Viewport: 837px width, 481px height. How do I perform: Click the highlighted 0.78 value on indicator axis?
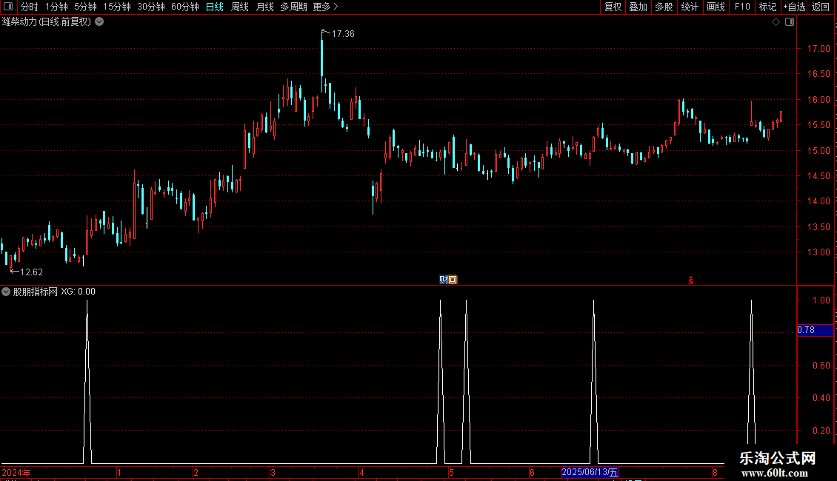pyautogui.click(x=815, y=330)
